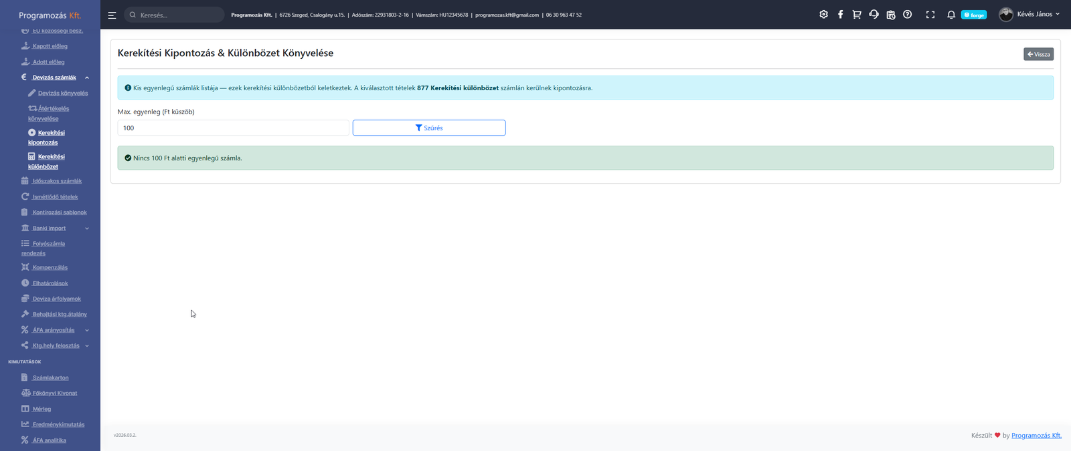Click the Banki import bank icon
The width and height of the screenshot is (1071, 451).
point(25,228)
